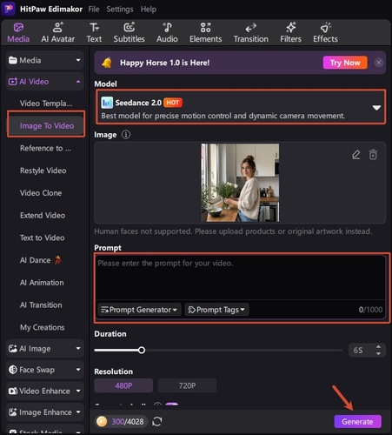Select Video Clone in sidebar

click(x=41, y=193)
